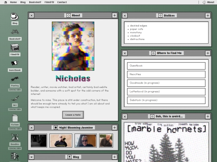Click the Doodles propeller hat icon
Image resolution: width=217 pixels, height=162 pixels.
(x=15, y=137)
